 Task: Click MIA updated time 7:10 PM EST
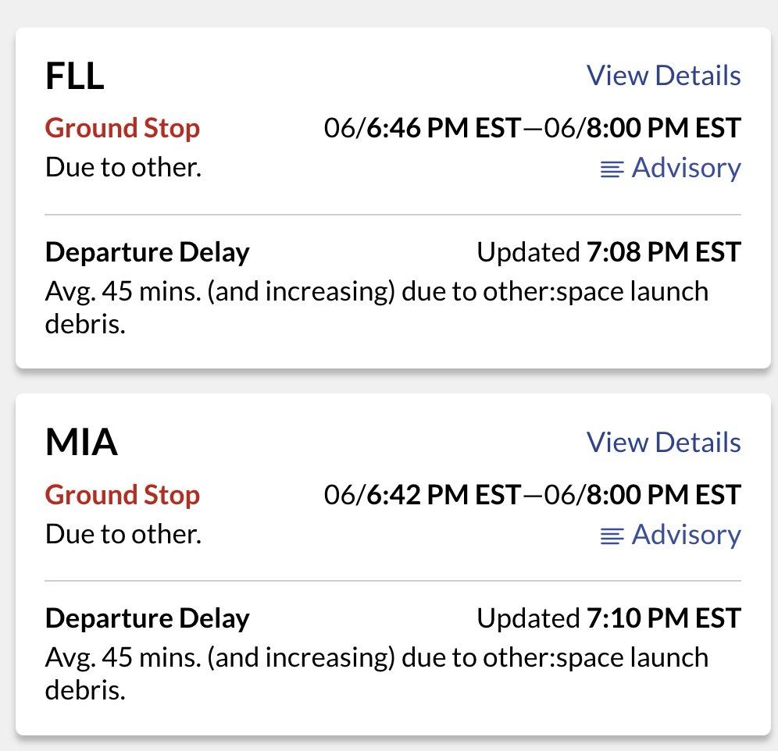pyautogui.click(x=664, y=618)
